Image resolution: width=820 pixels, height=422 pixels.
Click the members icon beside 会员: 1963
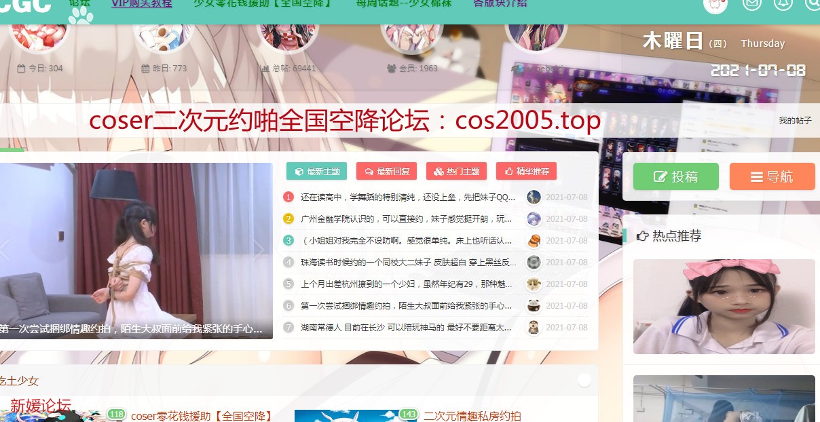[x=391, y=69]
